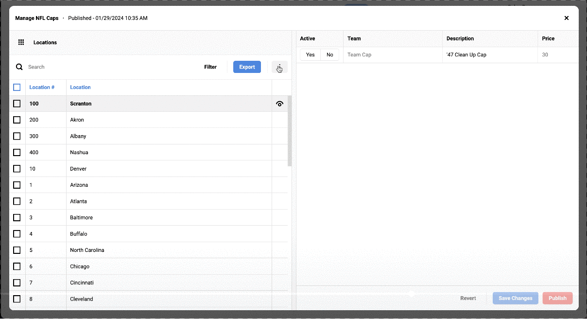The height and width of the screenshot is (319, 587).
Task: Select the Nashua row checkbox
Action: click(17, 152)
